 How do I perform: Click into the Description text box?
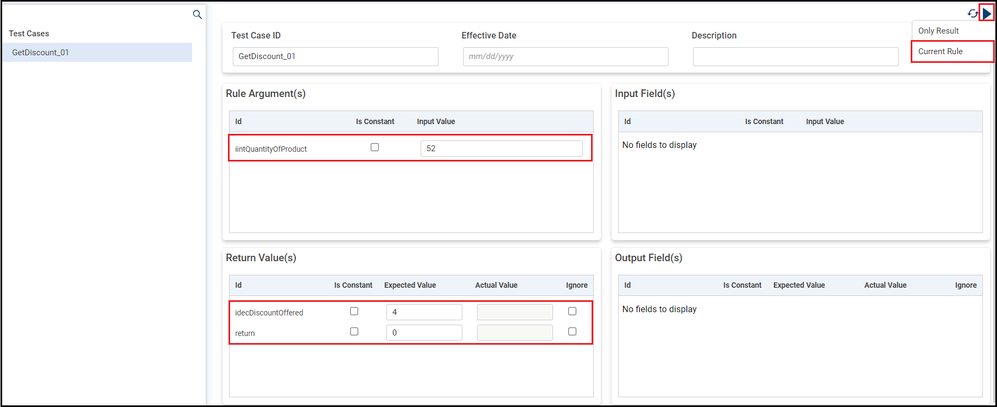tap(795, 56)
